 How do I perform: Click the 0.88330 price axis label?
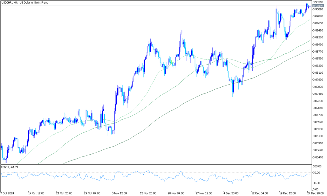coord(318,66)
